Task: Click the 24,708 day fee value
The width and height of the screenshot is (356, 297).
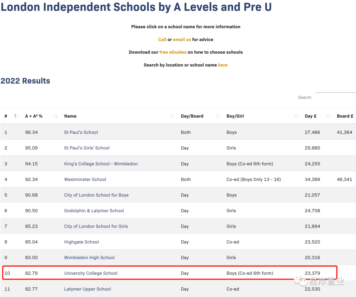Action: (312, 211)
